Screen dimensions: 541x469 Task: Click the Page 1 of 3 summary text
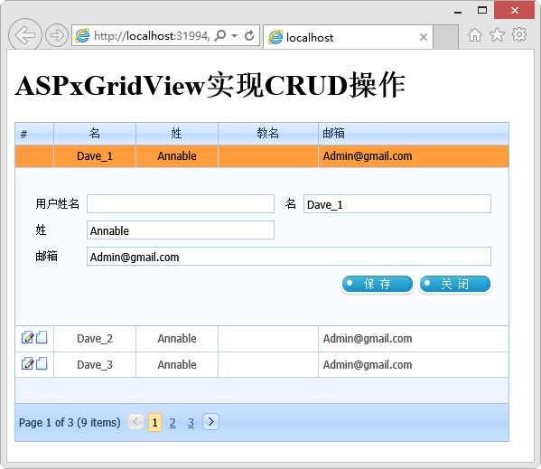[x=70, y=422]
